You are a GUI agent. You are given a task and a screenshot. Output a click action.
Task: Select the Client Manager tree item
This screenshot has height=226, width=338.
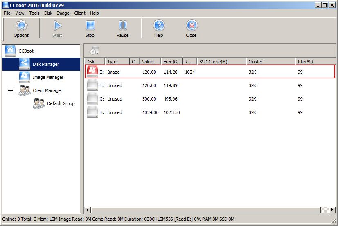47,90
